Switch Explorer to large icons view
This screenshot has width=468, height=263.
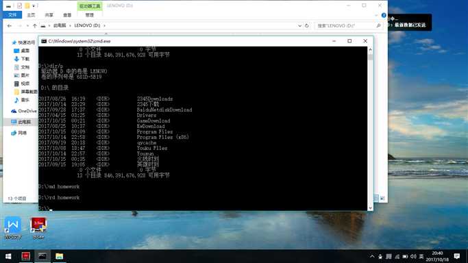click(x=382, y=199)
